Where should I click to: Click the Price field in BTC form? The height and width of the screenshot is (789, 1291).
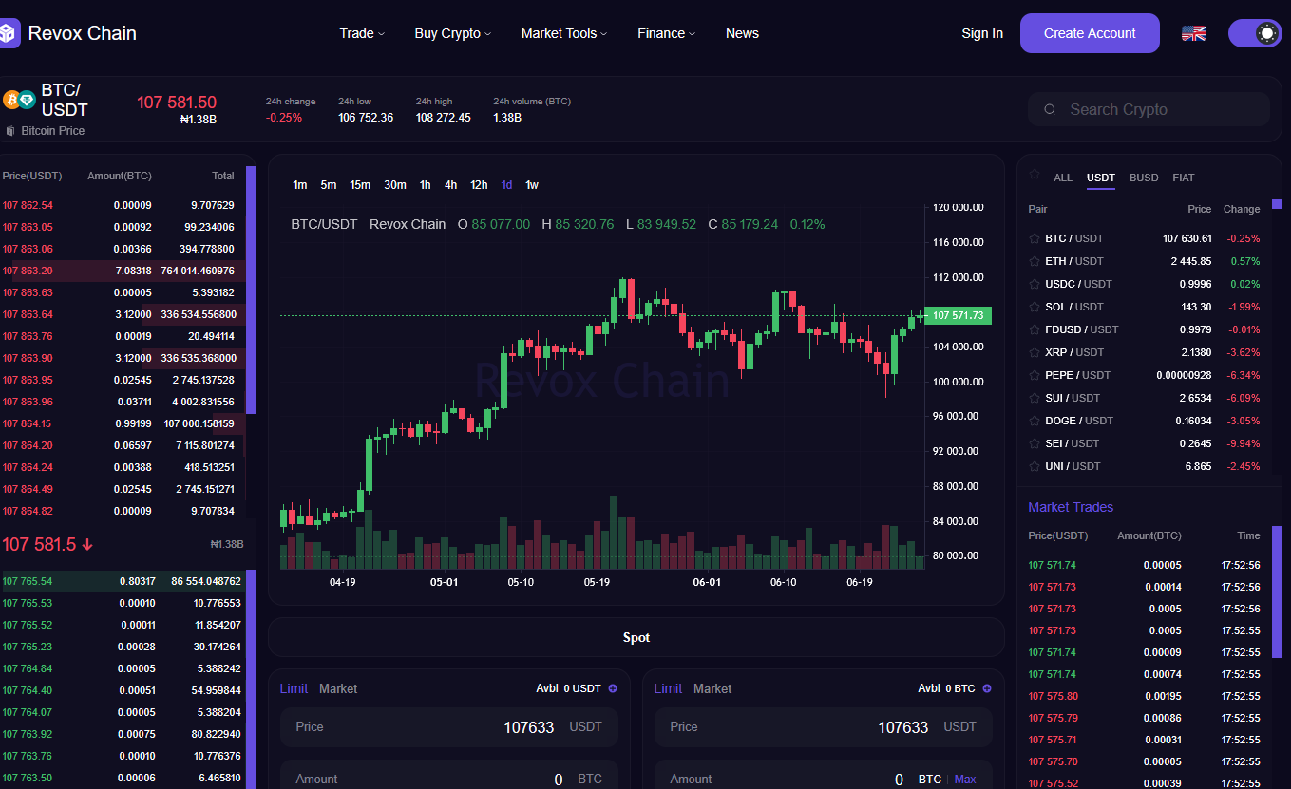pyautogui.click(x=824, y=727)
